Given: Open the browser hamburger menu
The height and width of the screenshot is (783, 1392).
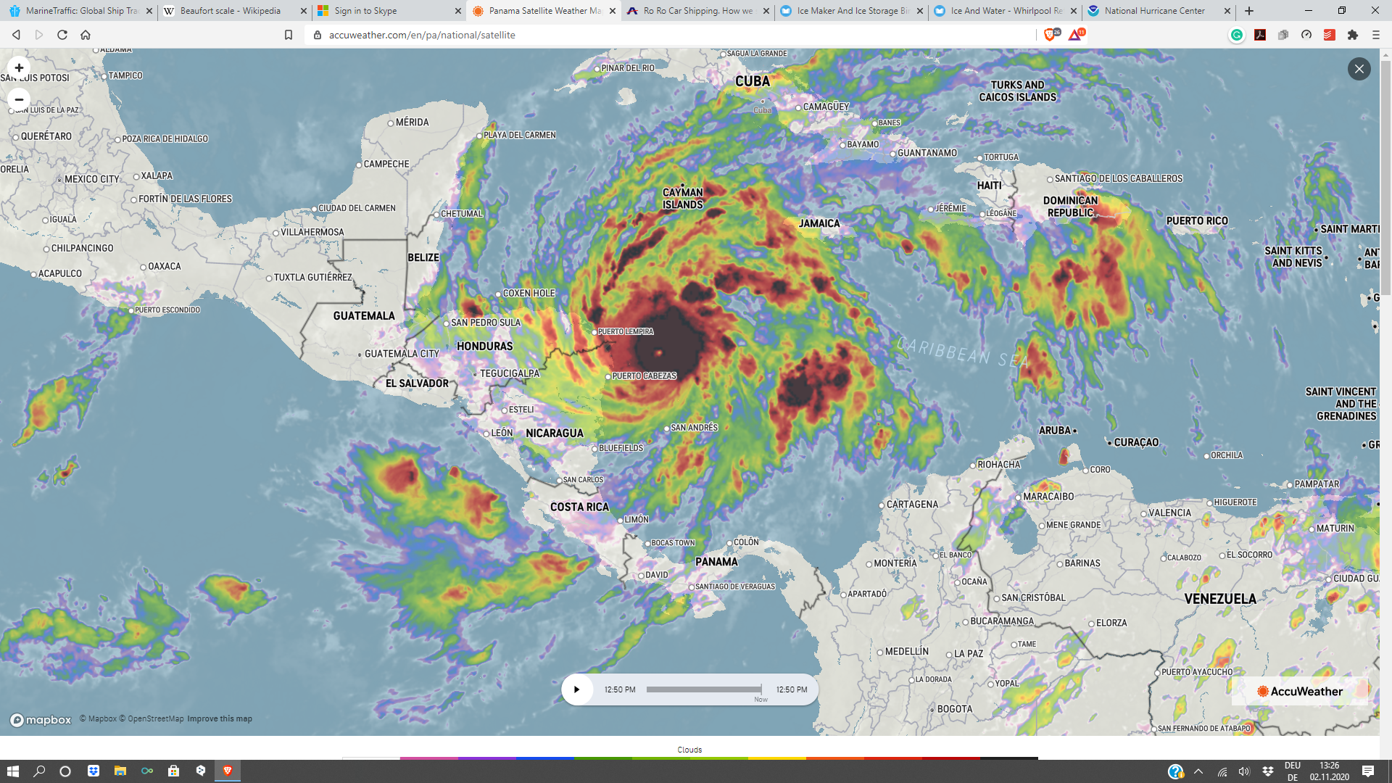Looking at the screenshot, I should point(1375,35).
